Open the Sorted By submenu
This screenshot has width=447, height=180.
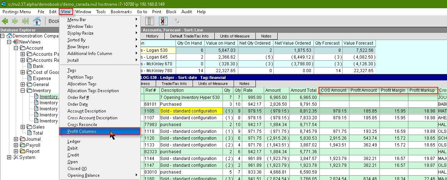[76, 40]
